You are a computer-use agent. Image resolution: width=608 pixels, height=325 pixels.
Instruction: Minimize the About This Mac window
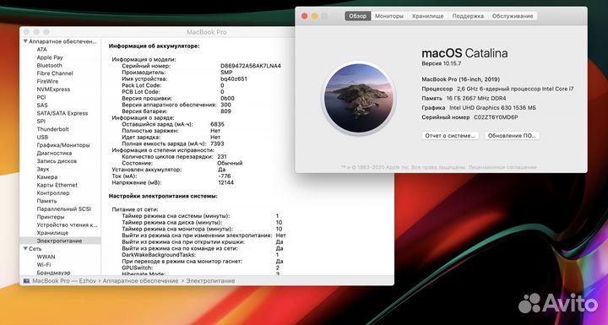coord(314,16)
